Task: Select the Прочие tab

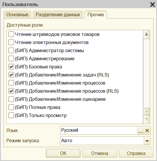Action: (x=96, y=14)
